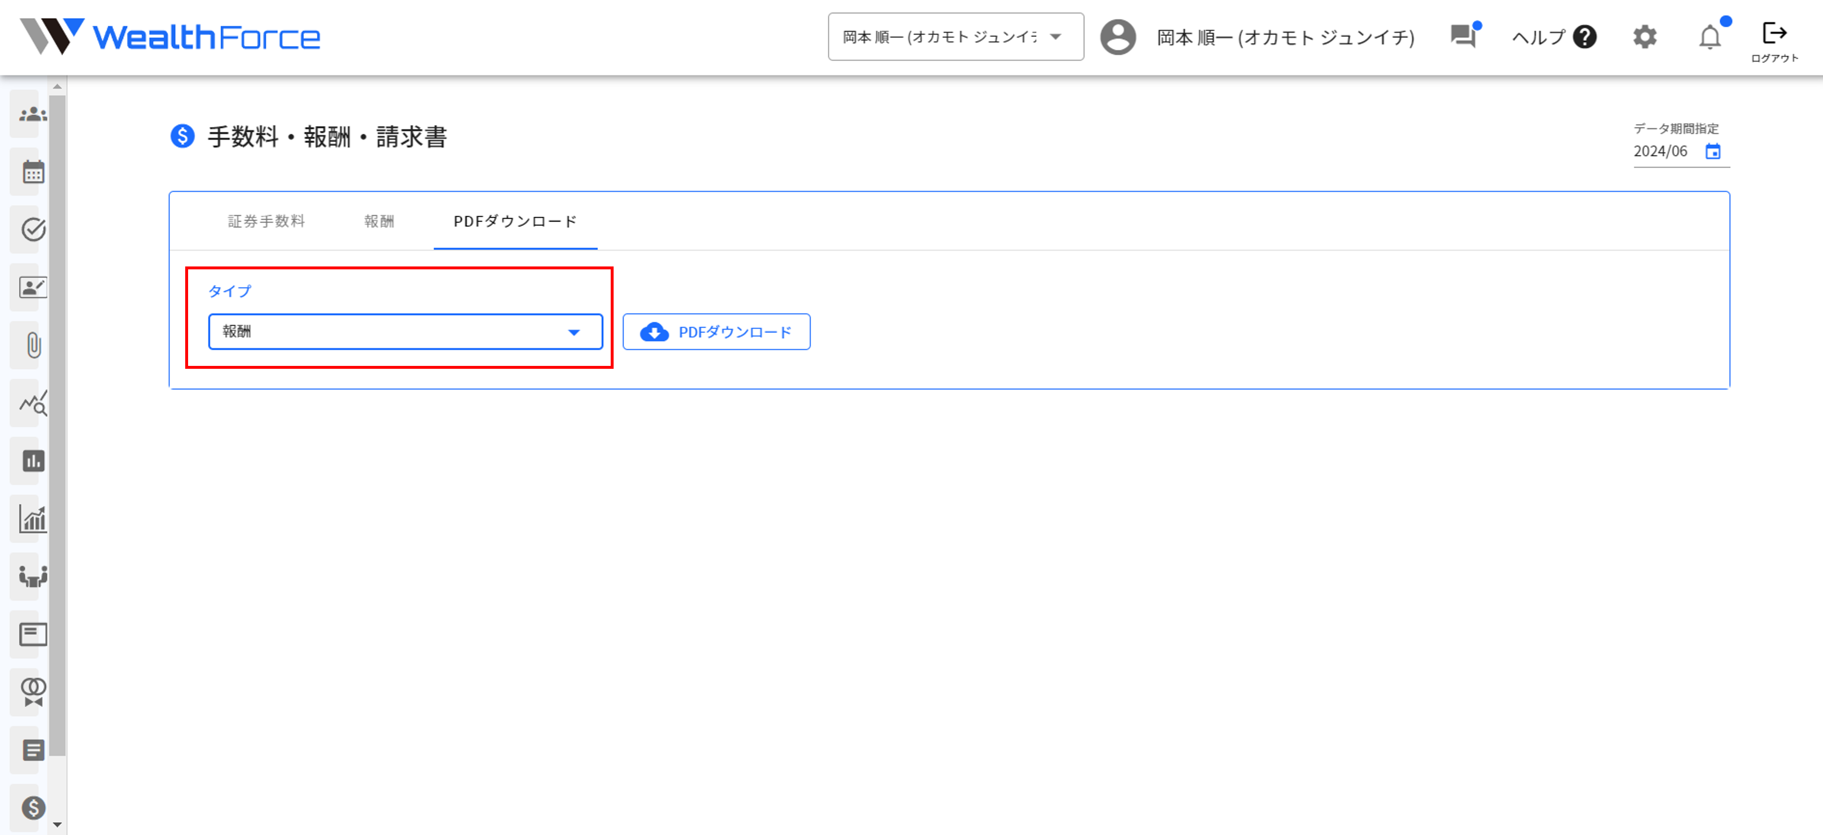Expand the 岡本 順一 user selector dropdown
1823x835 pixels.
pyautogui.click(x=955, y=37)
